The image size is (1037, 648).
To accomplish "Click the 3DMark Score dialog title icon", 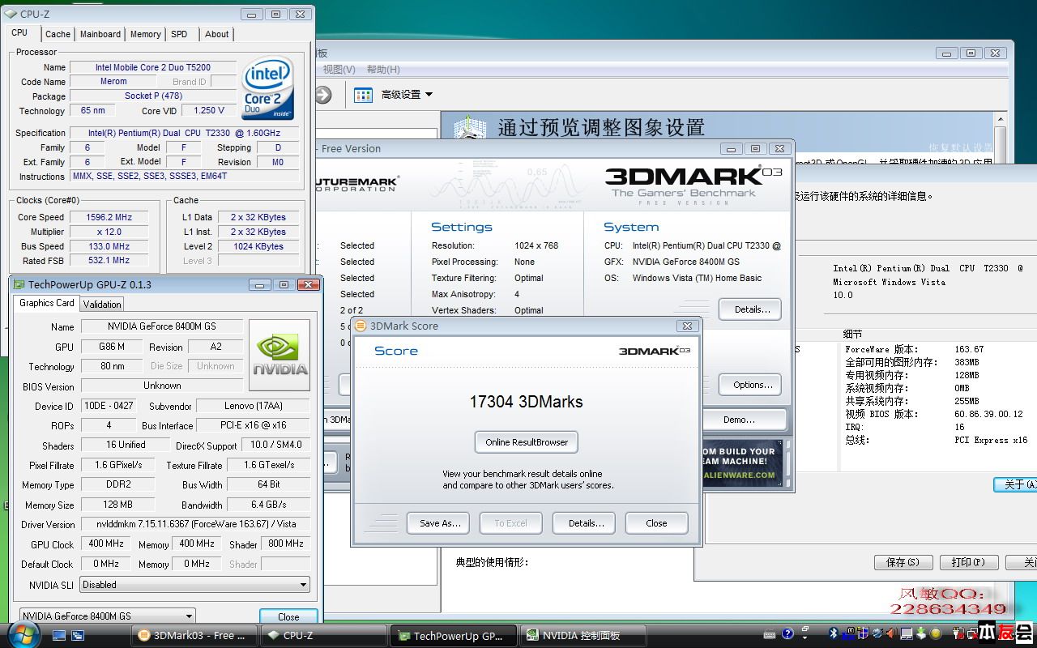I will click(x=361, y=326).
